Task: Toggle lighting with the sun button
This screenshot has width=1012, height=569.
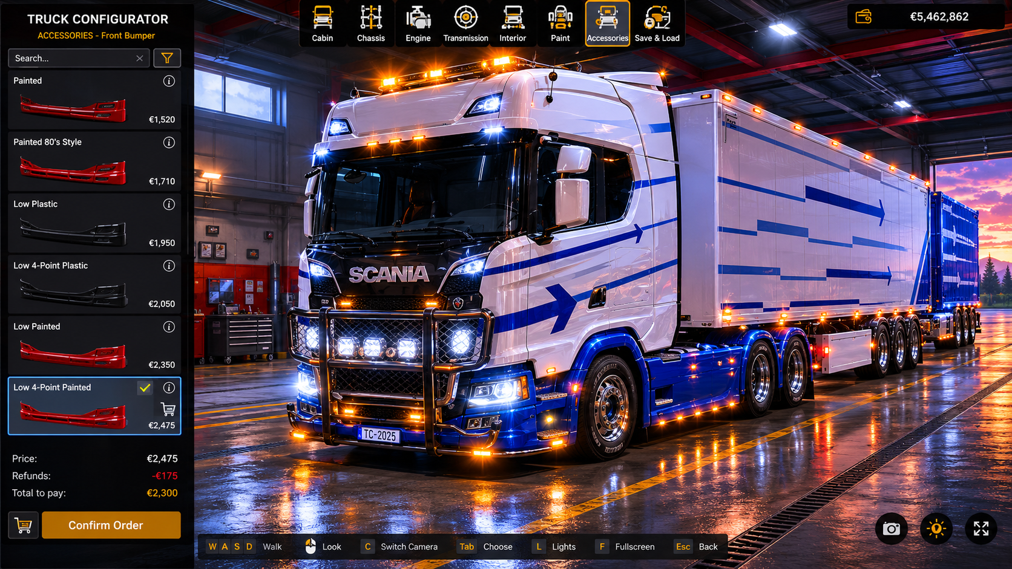Action: [936, 529]
